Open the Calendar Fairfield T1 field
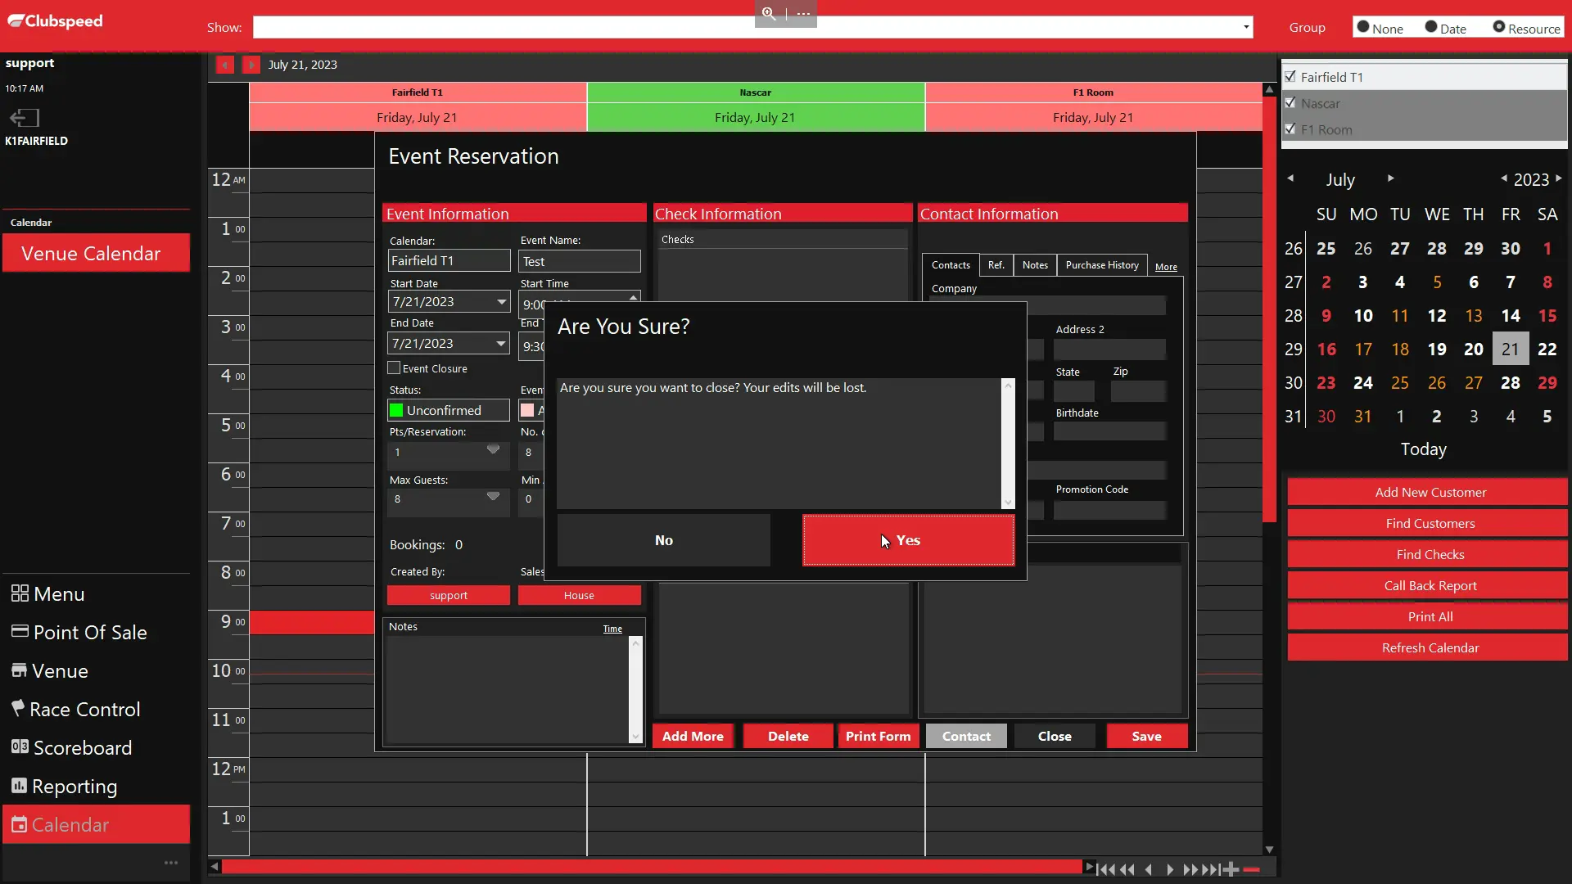 pos(449,260)
